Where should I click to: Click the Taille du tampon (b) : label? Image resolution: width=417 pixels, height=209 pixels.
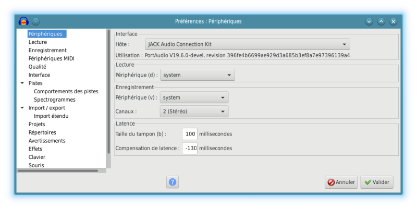point(141,134)
